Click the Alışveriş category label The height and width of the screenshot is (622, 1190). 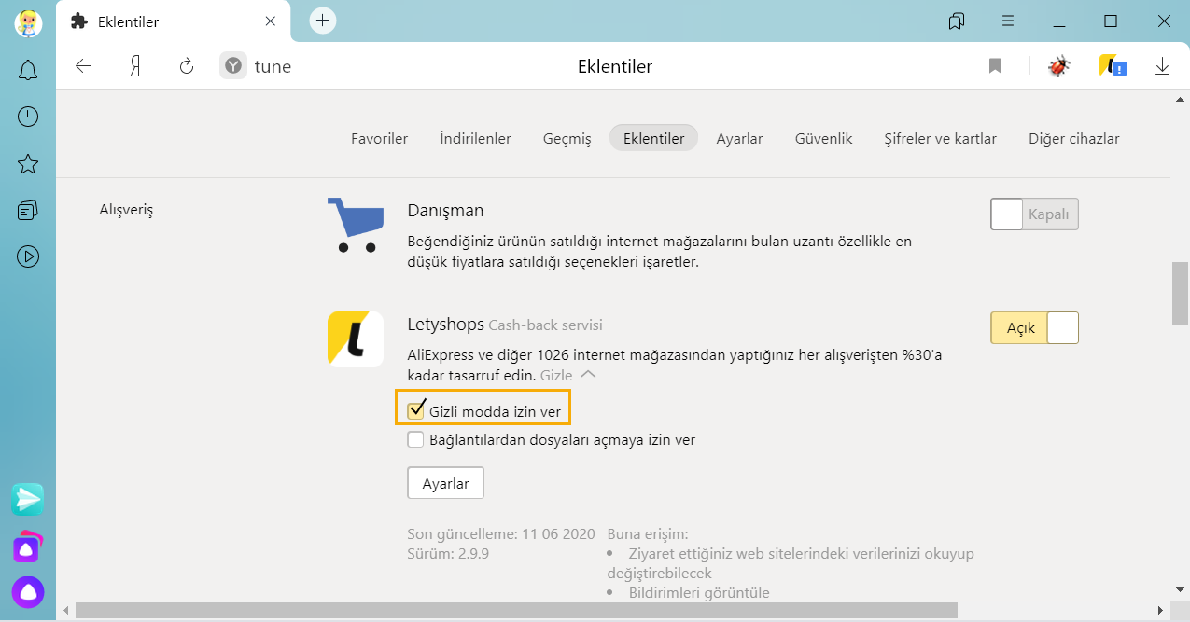pyautogui.click(x=126, y=209)
